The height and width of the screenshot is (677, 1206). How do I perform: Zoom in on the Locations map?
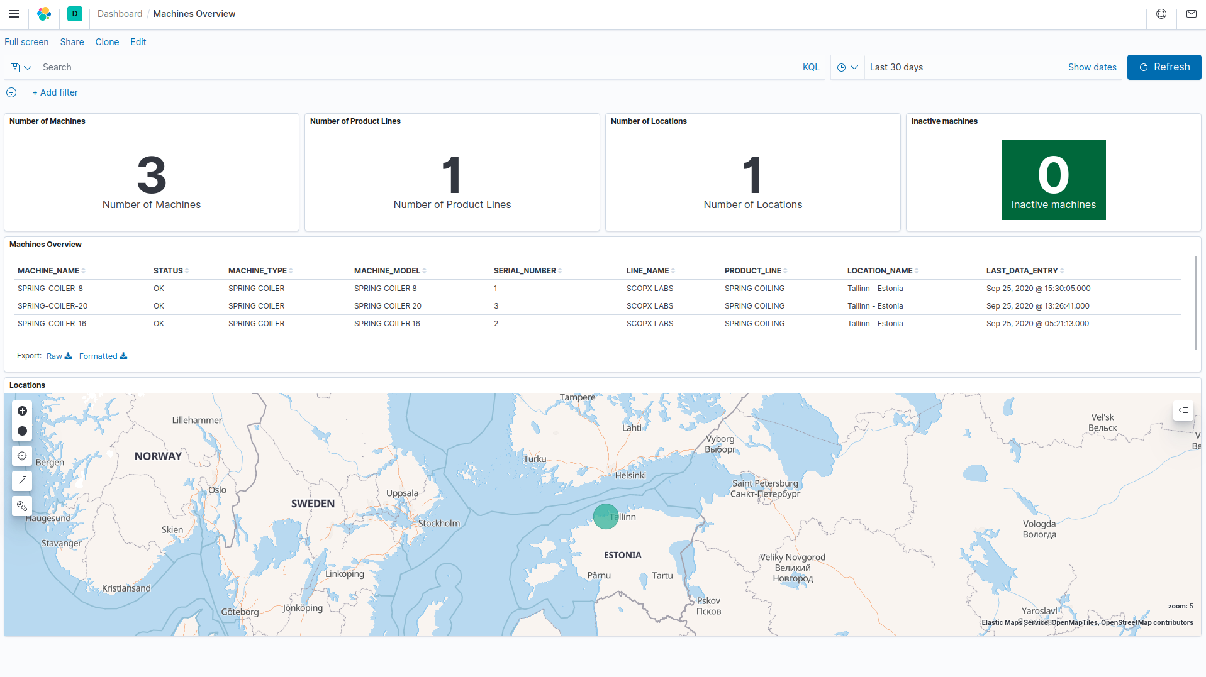click(22, 411)
